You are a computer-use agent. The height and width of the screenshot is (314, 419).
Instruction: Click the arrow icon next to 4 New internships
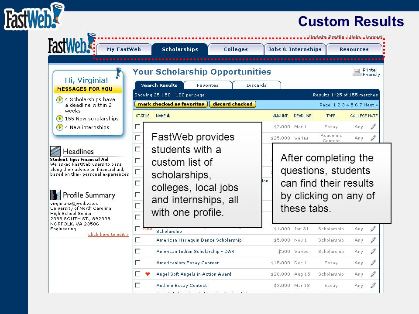(60, 127)
